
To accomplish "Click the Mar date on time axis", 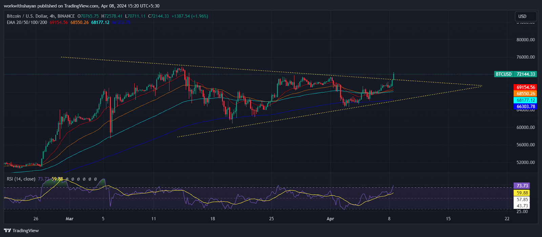I will [x=69, y=219].
